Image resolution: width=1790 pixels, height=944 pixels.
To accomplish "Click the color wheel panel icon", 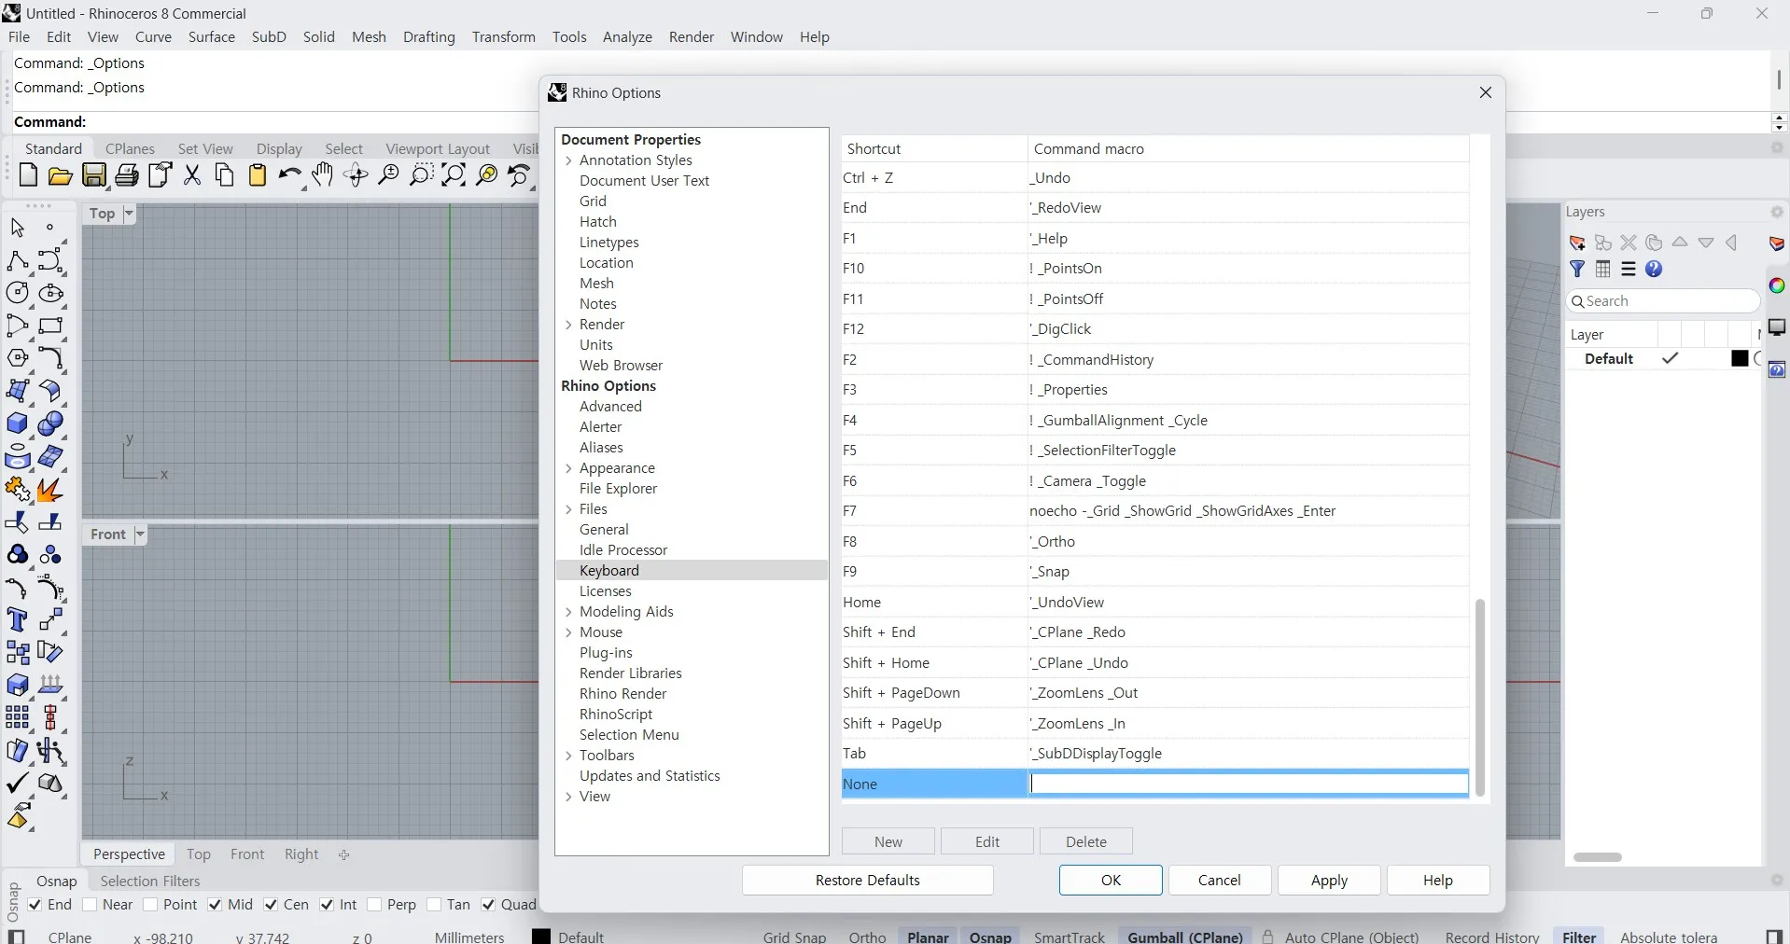I will click(x=1777, y=285).
